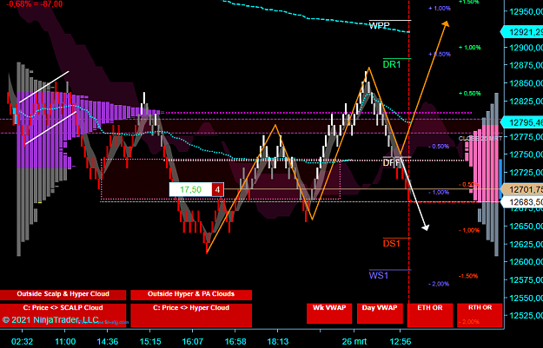
Task: Click the orange DS1 pivot label
Action: coord(392,244)
